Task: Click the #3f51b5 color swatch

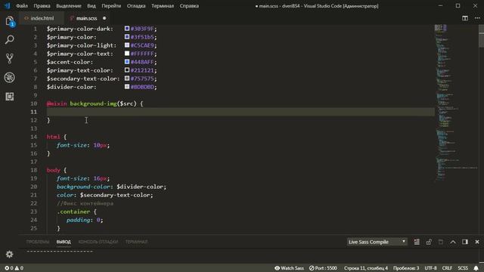Action: (127, 37)
